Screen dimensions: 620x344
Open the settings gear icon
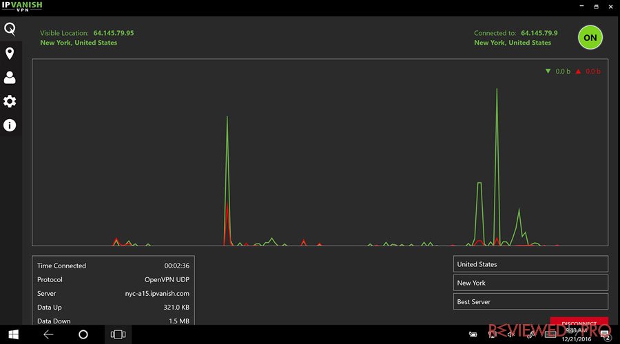point(10,102)
